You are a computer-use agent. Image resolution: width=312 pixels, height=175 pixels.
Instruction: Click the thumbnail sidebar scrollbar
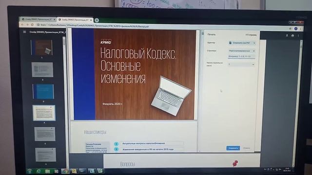[64, 42]
